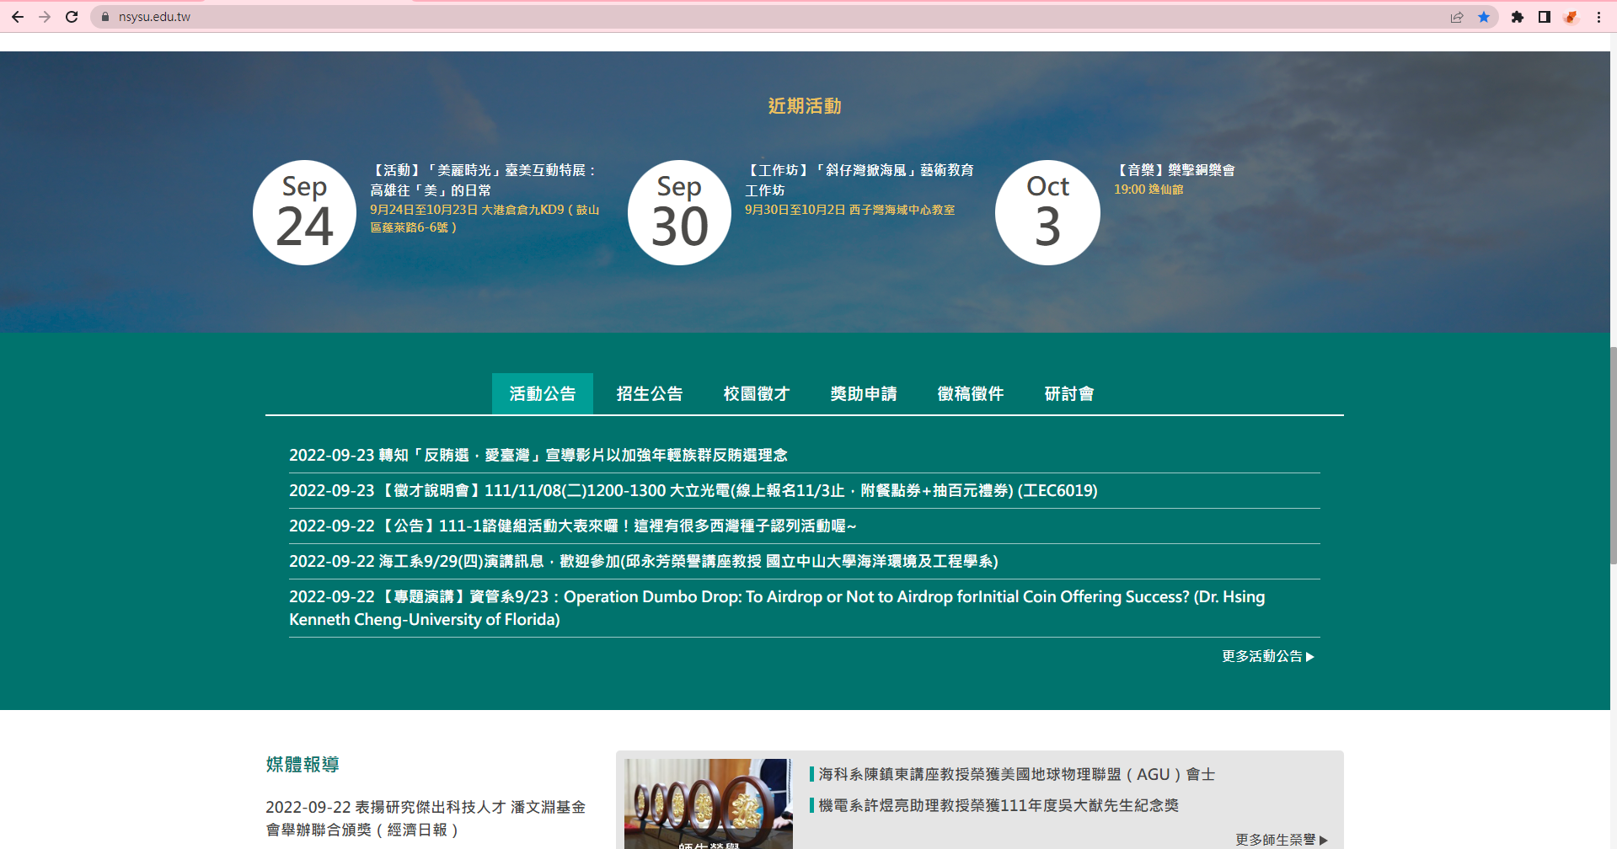Switch to the 招生公告 tab
The width and height of the screenshot is (1617, 849).
(650, 393)
